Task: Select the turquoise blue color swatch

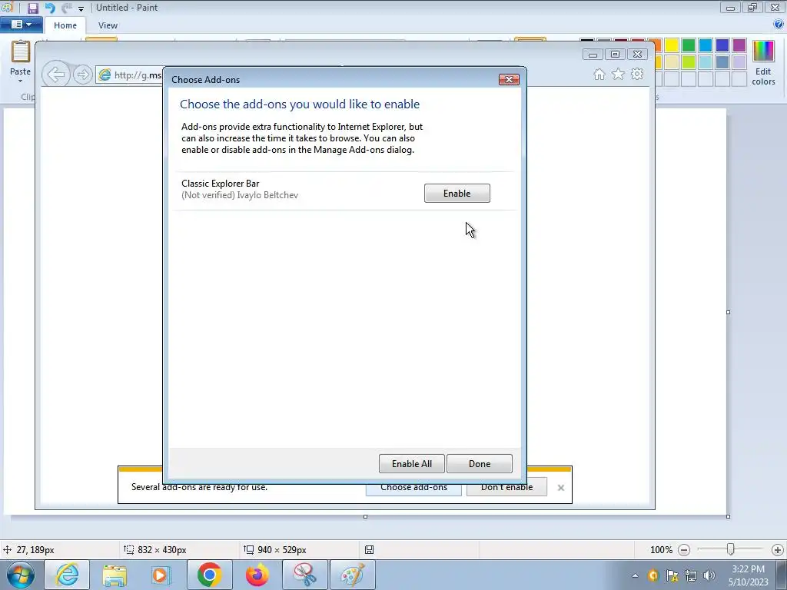Action: (706, 45)
